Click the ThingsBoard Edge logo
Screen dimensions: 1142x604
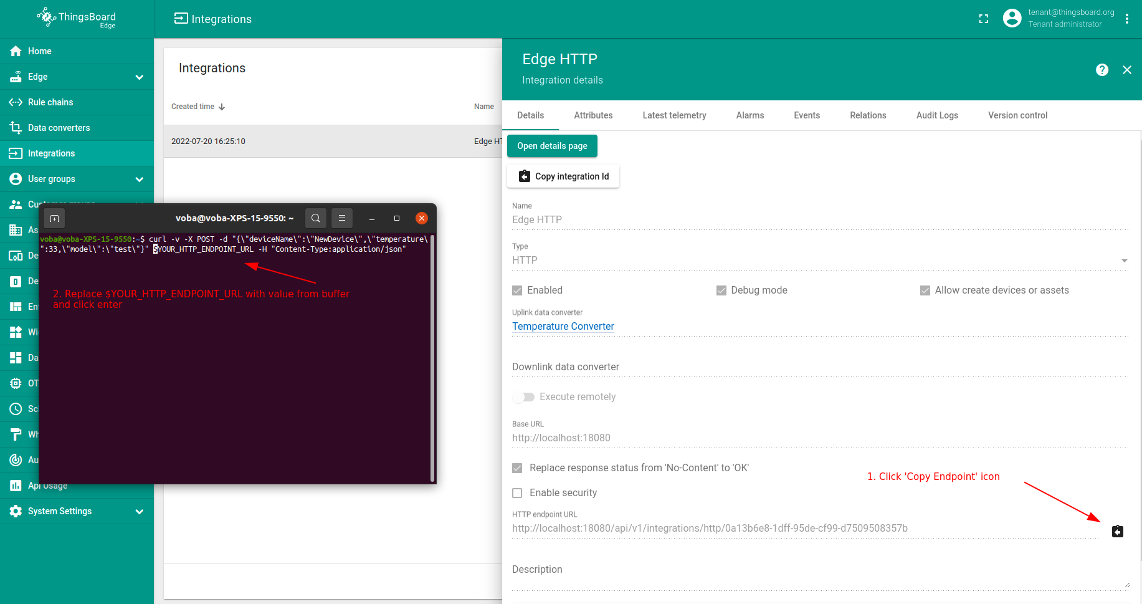pyautogui.click(x=77, y=18)
